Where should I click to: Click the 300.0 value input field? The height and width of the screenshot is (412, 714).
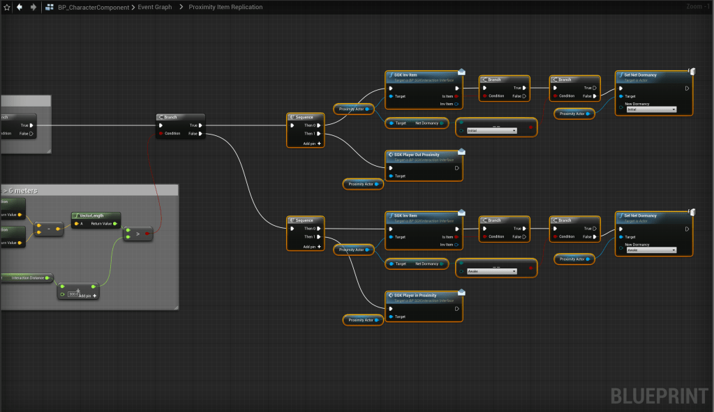[73, 294]
